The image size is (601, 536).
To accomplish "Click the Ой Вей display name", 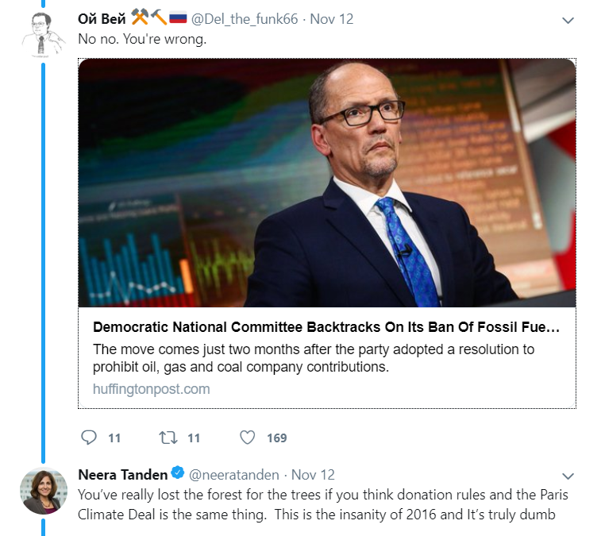I will (102, 19).
